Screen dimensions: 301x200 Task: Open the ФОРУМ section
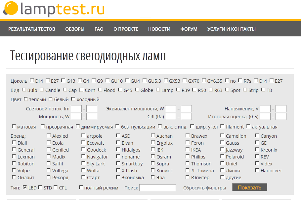[x=189, y=29]
